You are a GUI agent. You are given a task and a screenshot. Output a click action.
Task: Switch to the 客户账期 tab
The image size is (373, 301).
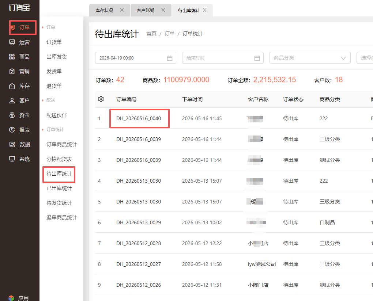[x=146, y=11]
